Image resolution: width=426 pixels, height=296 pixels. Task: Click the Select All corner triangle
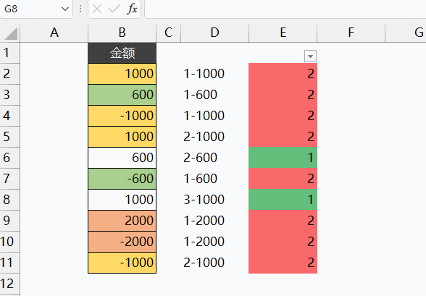click(11, 33)
